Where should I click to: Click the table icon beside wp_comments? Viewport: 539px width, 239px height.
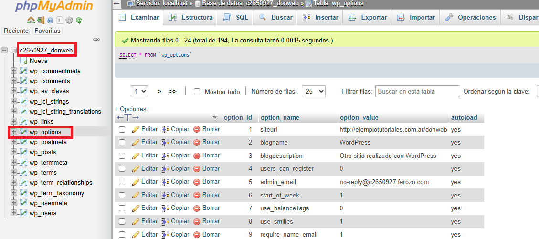tap(23, 81)
